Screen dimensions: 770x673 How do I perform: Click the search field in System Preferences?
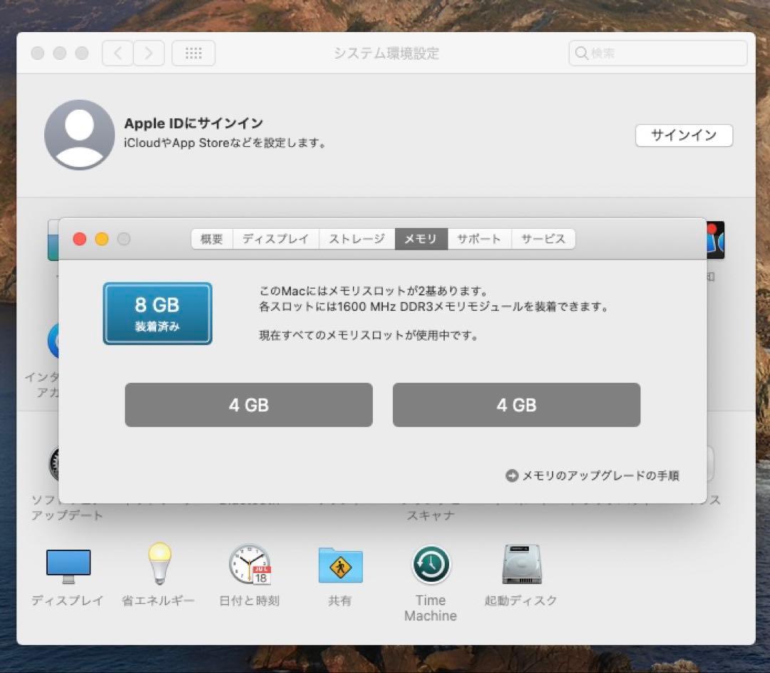[657, 53]
